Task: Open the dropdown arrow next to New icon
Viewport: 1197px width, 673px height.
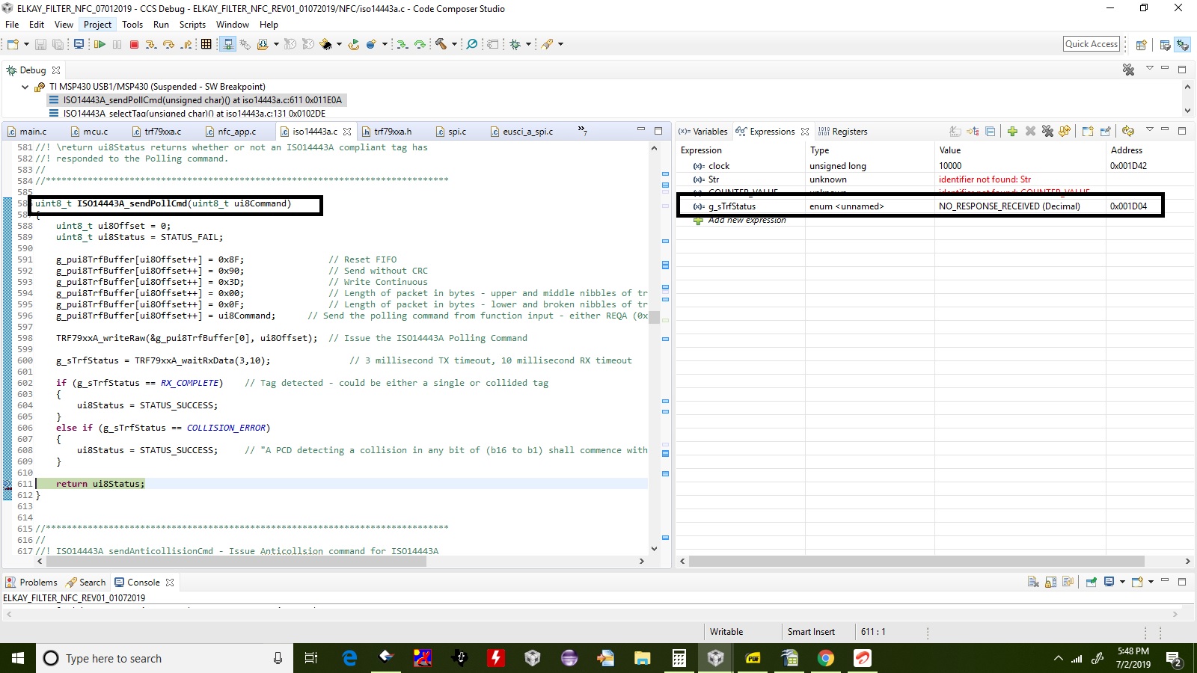Action: pyautogui.click(x=26, y=45)
